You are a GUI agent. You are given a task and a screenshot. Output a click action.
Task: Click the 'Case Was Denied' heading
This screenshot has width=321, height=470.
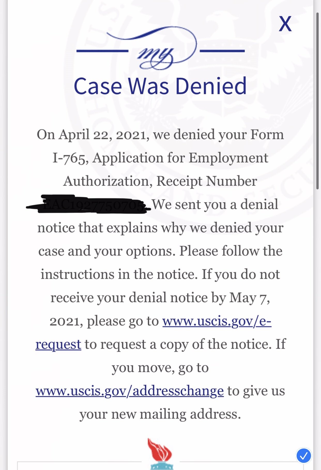(x=160, y=86)
